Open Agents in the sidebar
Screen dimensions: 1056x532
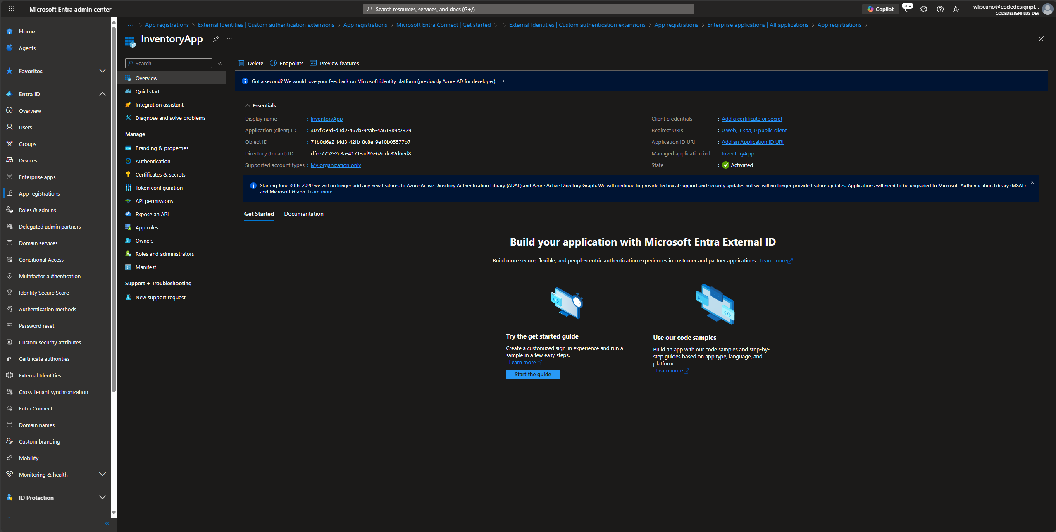pyautogui.click(x=27, y=48)
